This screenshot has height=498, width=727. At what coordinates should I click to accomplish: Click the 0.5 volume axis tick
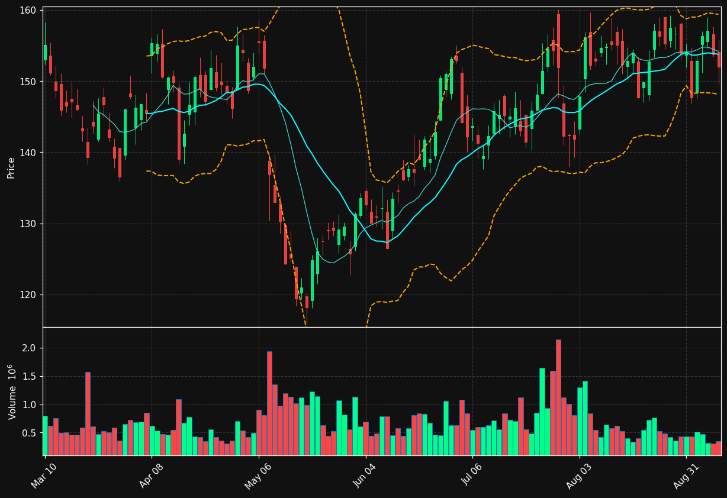(30, 433)
